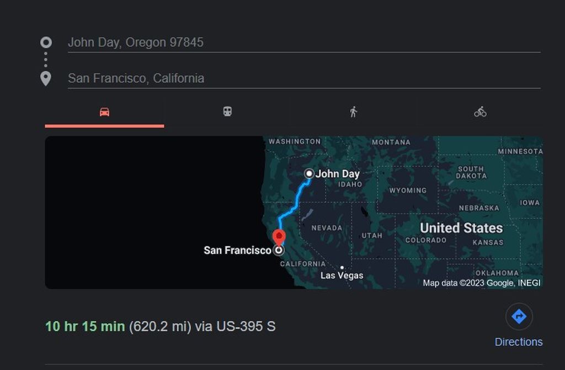The width and height of the screenshot is (565, 370).
Task: Open the Directions link text
Action: coord(518,342)
